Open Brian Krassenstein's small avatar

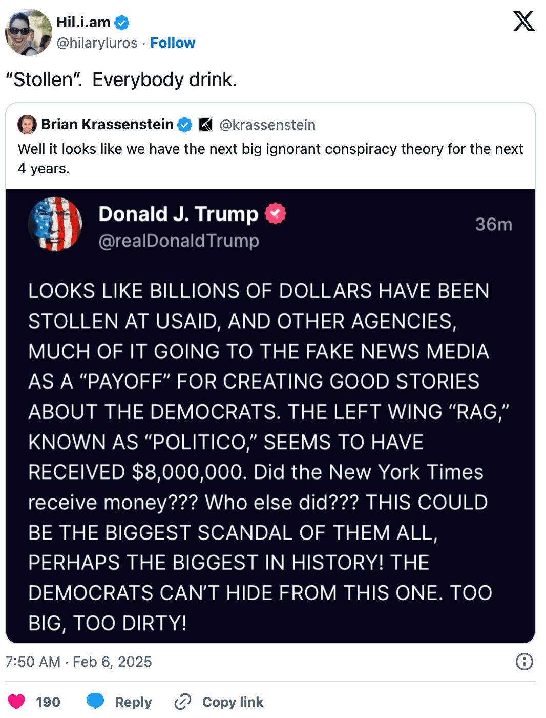27,125
